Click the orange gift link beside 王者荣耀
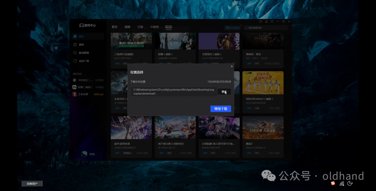The image size is (376, 191). pyautogui.click(x=99, y=94)
